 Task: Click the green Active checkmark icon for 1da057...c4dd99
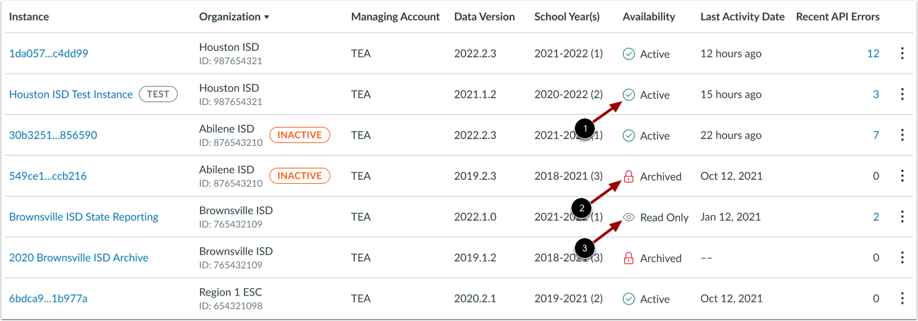tap(628, 54)
